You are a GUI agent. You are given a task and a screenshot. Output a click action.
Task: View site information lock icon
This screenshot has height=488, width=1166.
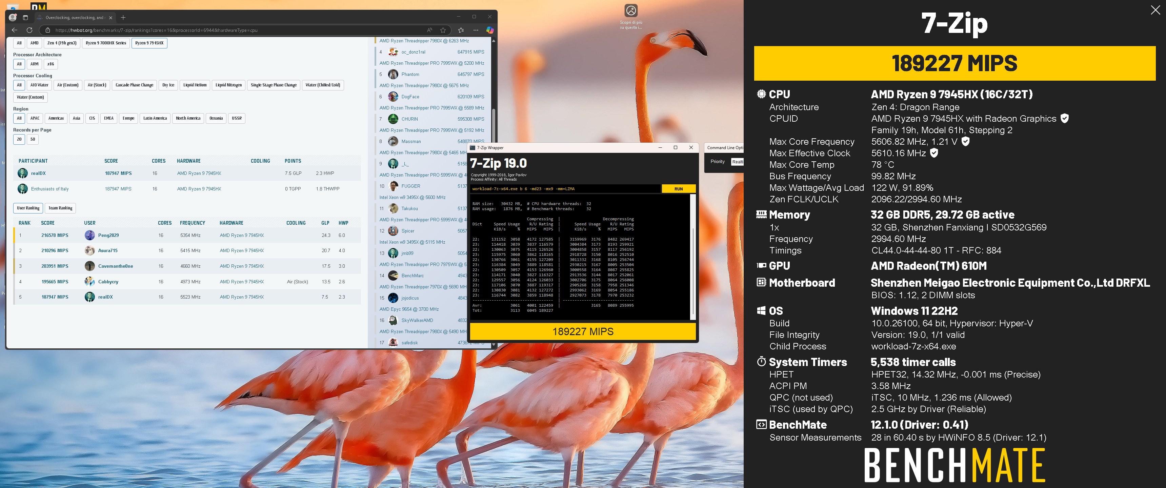(47, 30)
